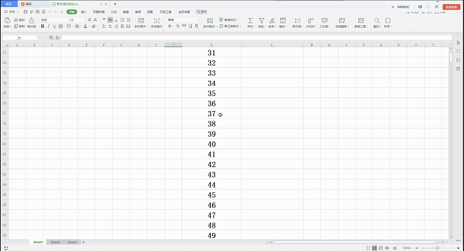
Task: Insert a symbol with the Omega icon
Action: tap(388, 21)
